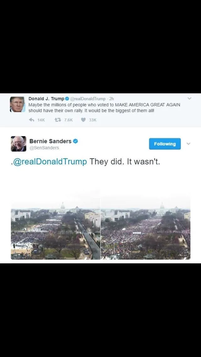The width and height of the screenshot is (201, 357).
Task: Click the 2h timestamp on Trump's tweet
Action: point(111,99)
